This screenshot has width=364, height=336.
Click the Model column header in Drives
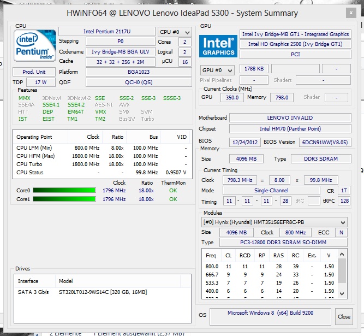coord(118,281)
